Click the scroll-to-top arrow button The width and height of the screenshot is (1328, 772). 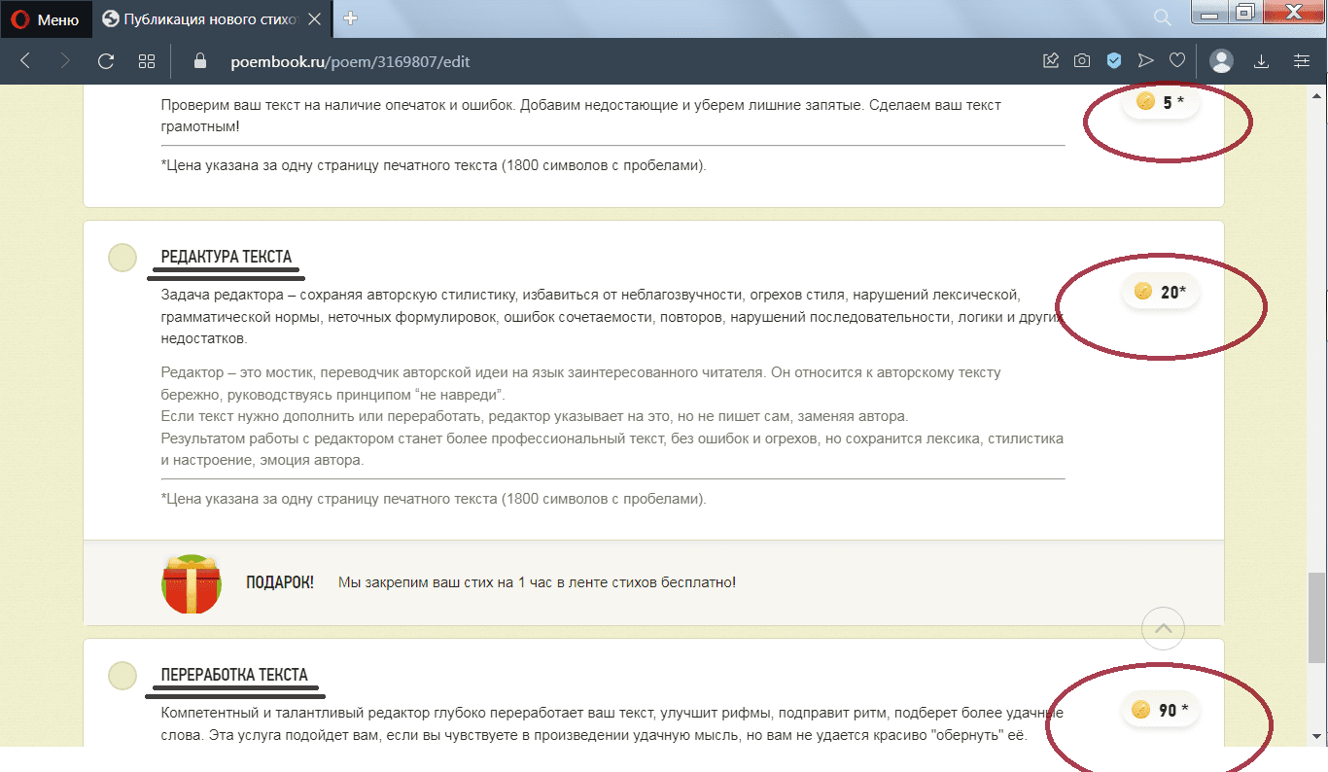(1164, 628)
